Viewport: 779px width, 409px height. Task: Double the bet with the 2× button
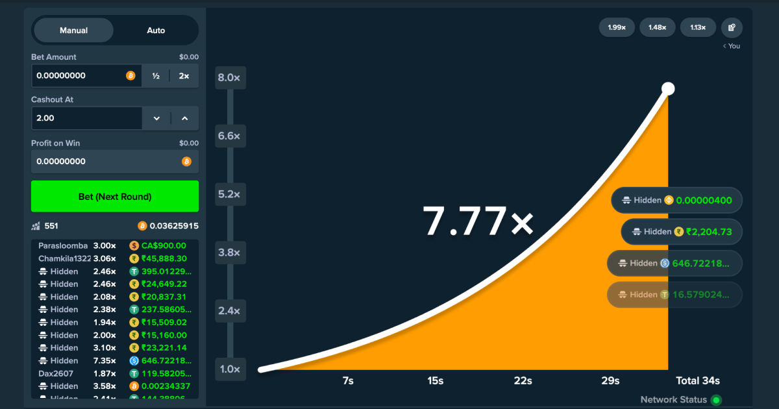tap(184, 76)
